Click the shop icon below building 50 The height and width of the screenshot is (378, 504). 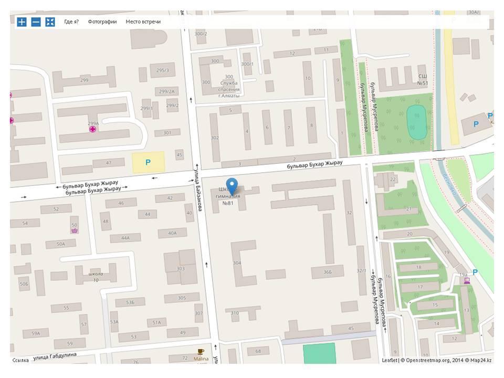coord(75,229)
